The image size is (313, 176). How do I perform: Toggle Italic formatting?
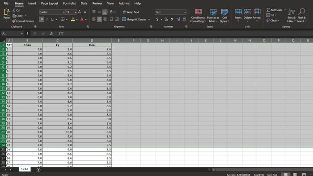coord(47,19)
